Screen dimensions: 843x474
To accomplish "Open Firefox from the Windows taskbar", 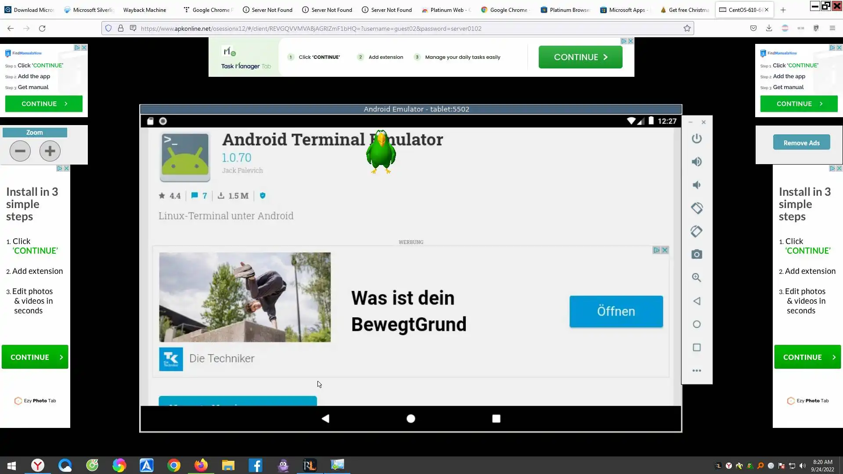I will pyautogui.click(x=201, y=465).
